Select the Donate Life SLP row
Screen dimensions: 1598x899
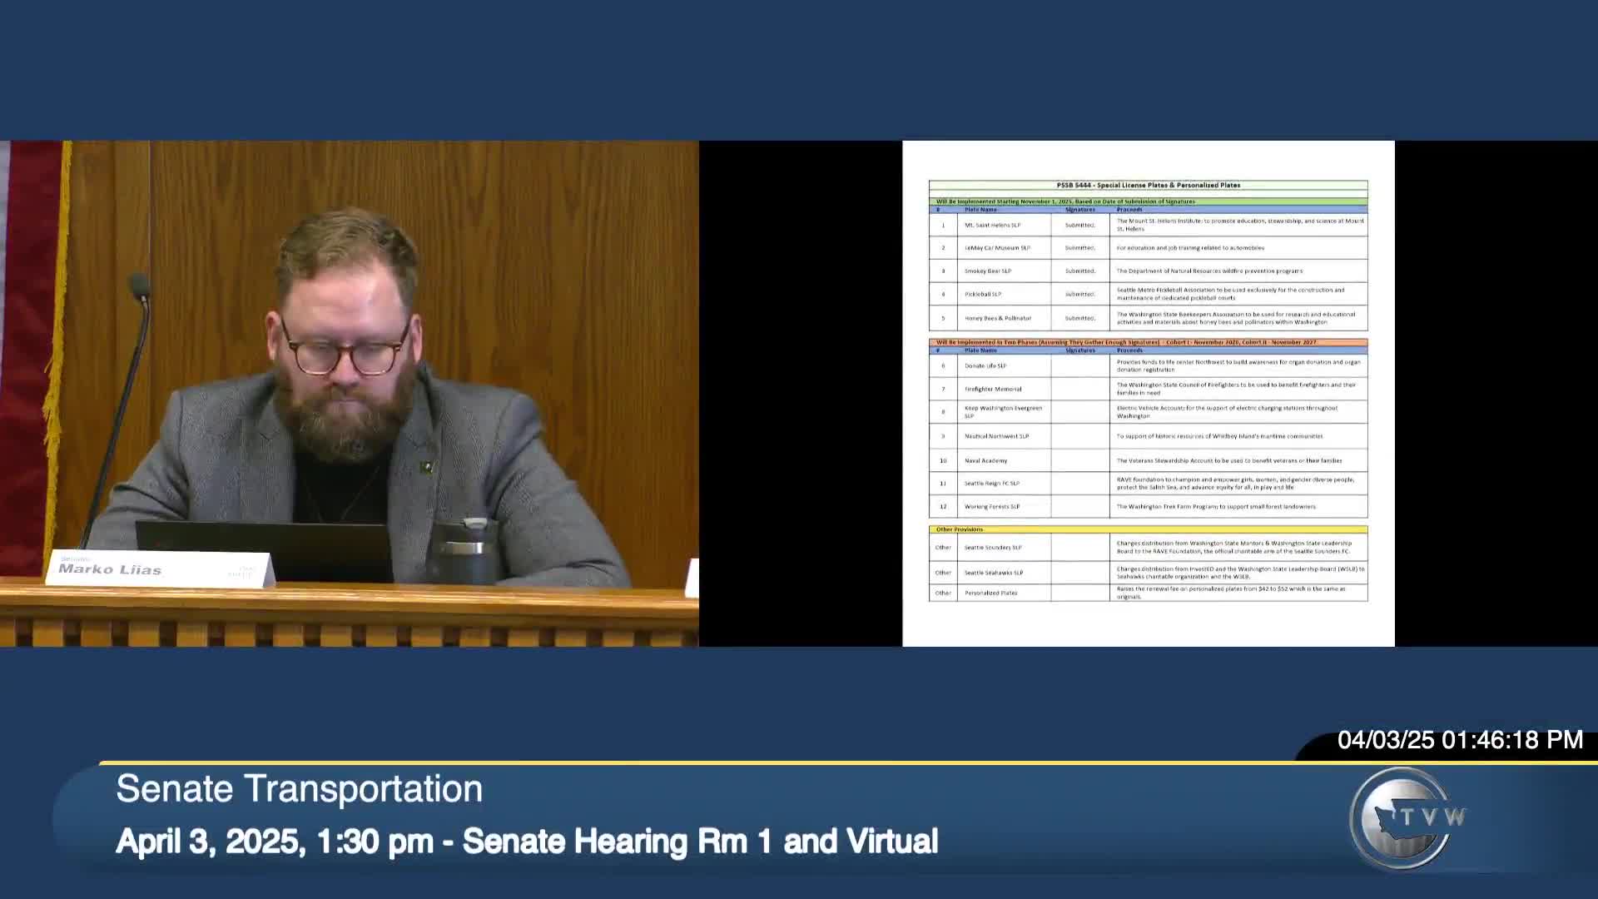(x=985, y=365)
